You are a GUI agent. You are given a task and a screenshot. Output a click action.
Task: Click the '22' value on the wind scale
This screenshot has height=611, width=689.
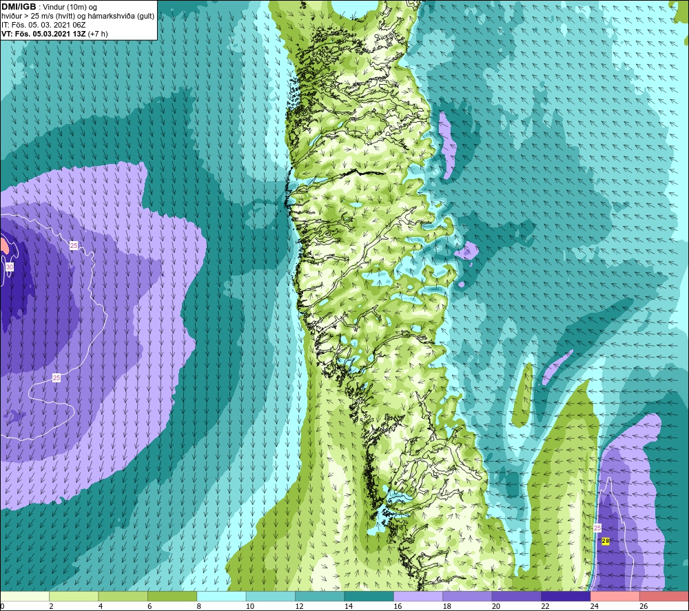click(545, 606)
